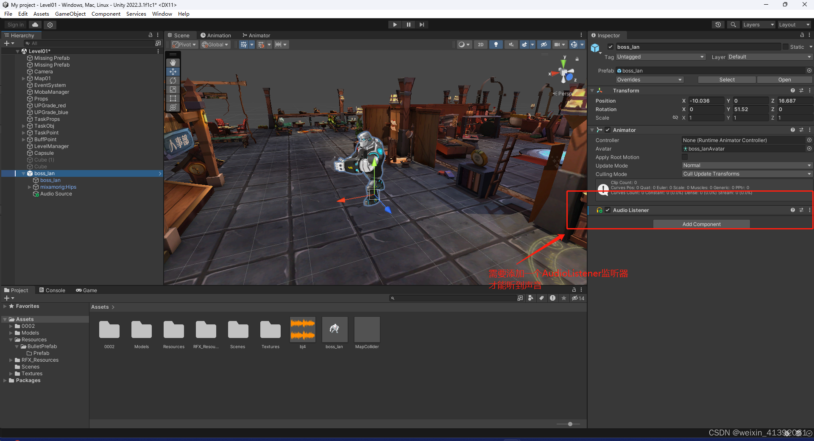Viewport: 814px width, 441px height.
Task: Open the Overrides dropdown
Action: coord(650,80)
